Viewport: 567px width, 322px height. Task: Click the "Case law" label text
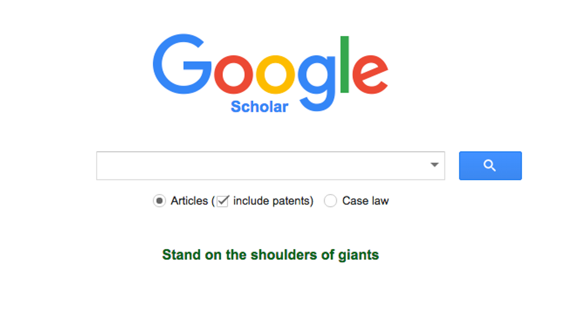365,201
